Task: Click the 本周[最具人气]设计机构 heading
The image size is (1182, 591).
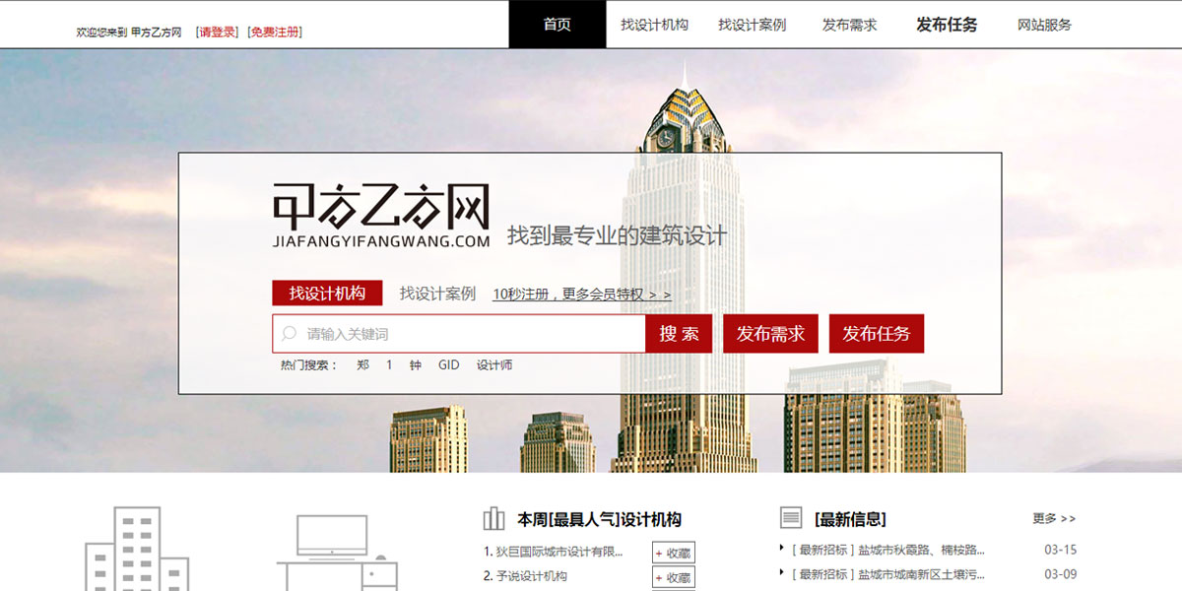Action: (x=599, y=519)
